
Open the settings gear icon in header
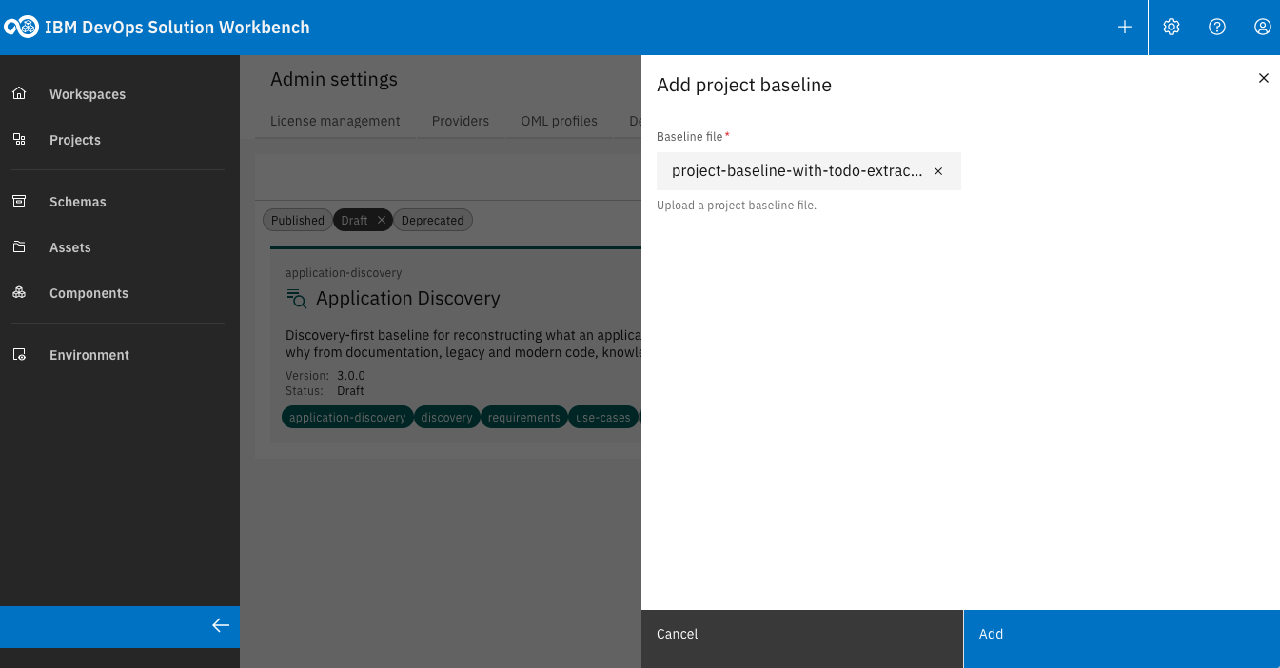pyautogui.click(x=1172, y=28)
